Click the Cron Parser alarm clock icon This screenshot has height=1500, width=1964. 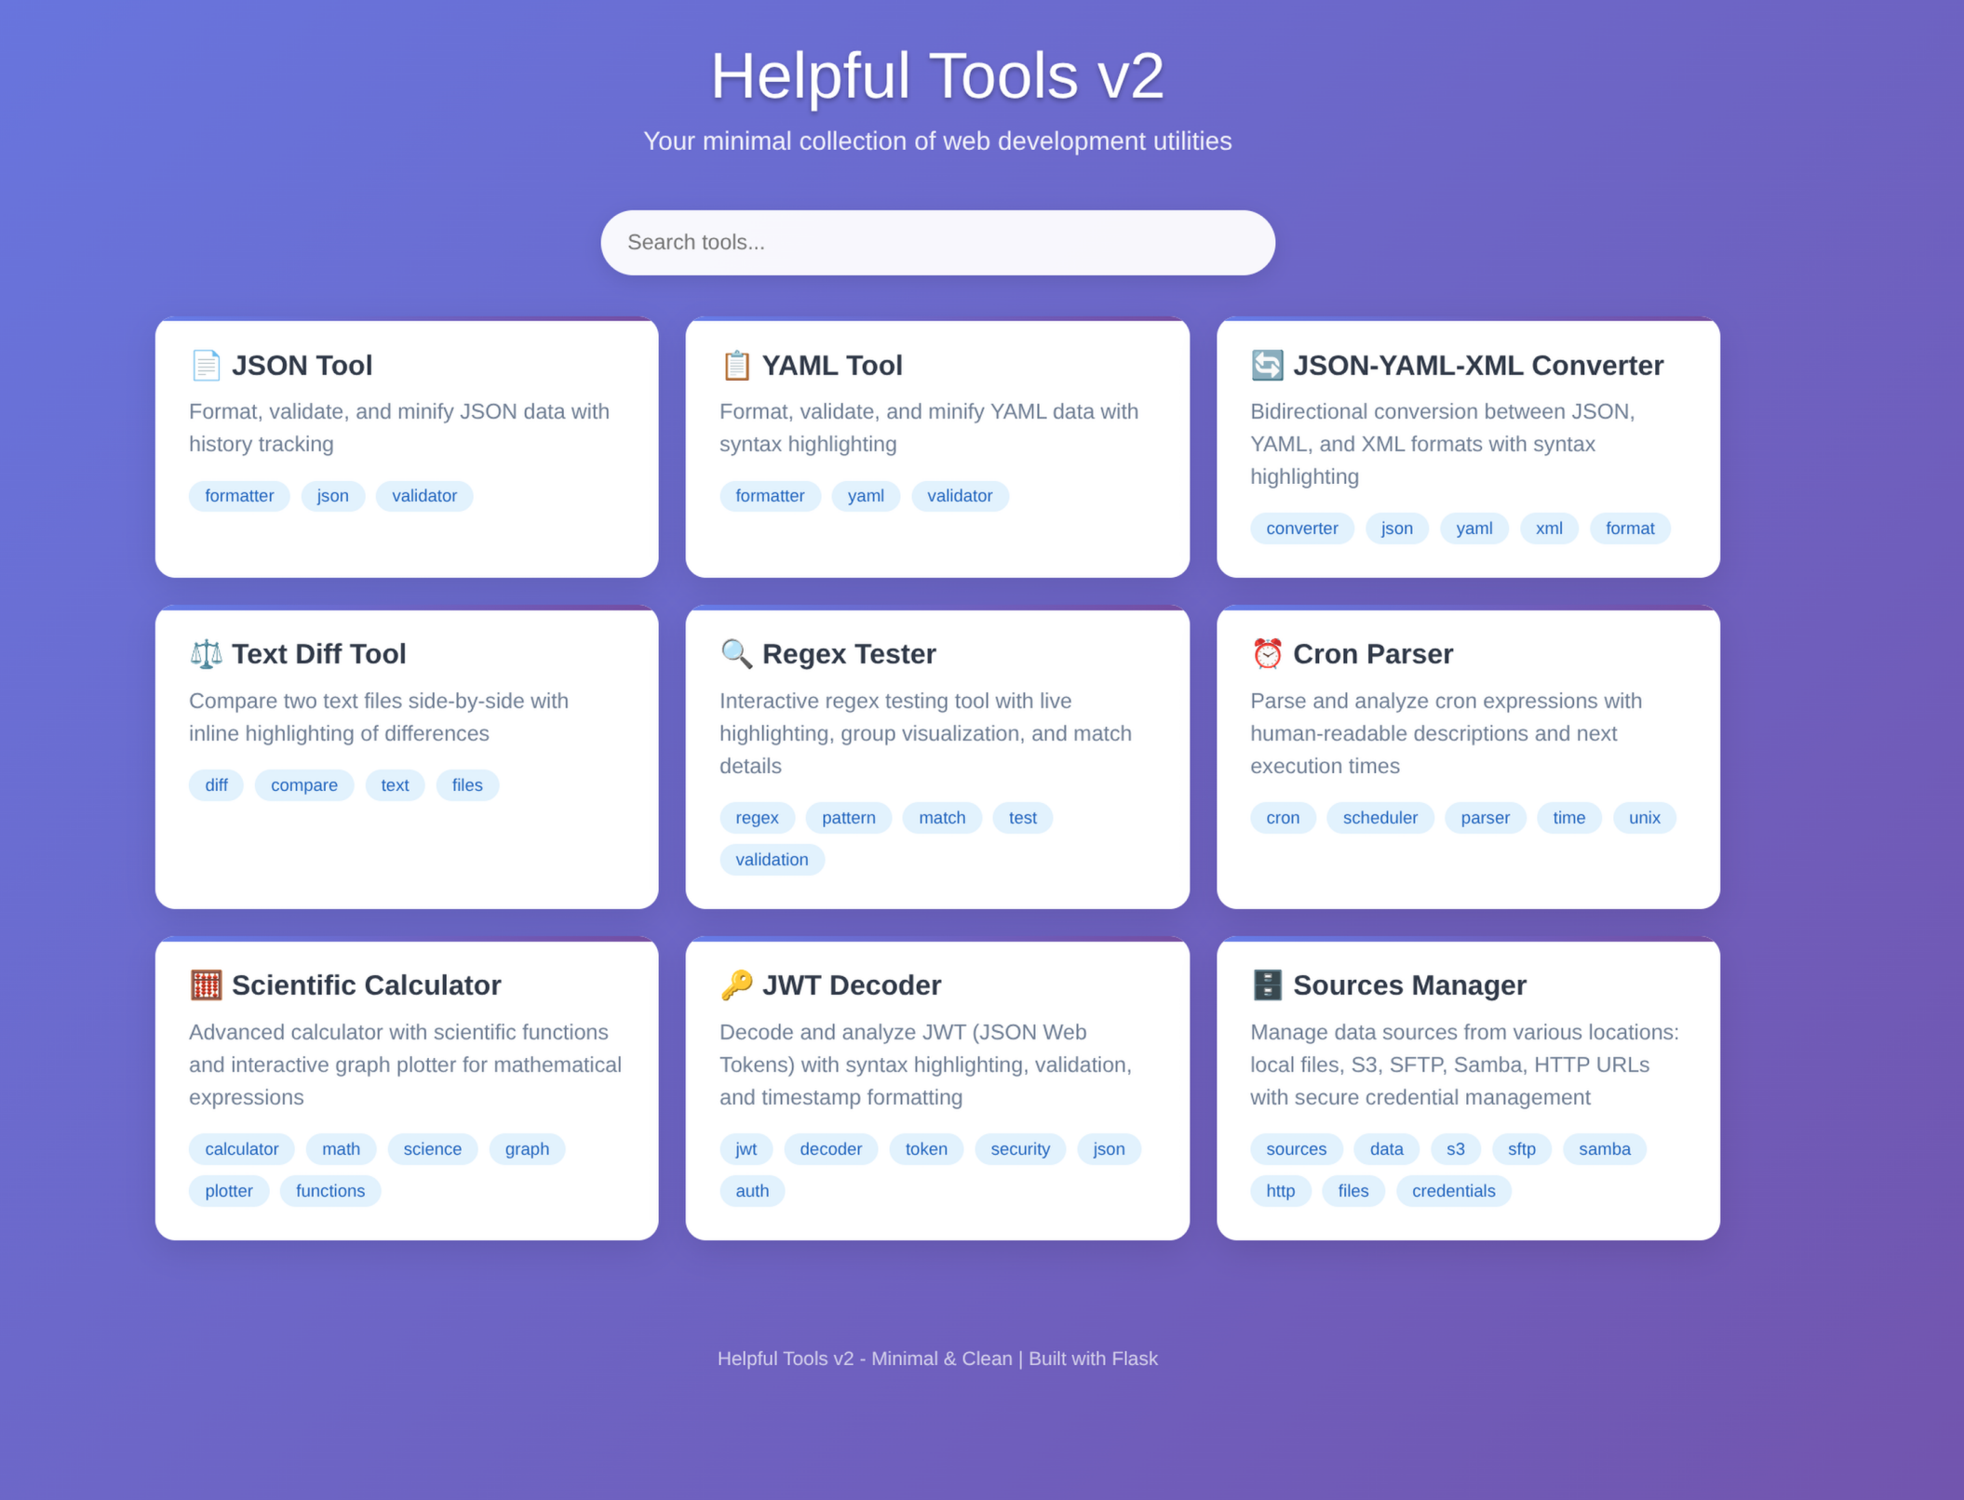click(1267, 653)
